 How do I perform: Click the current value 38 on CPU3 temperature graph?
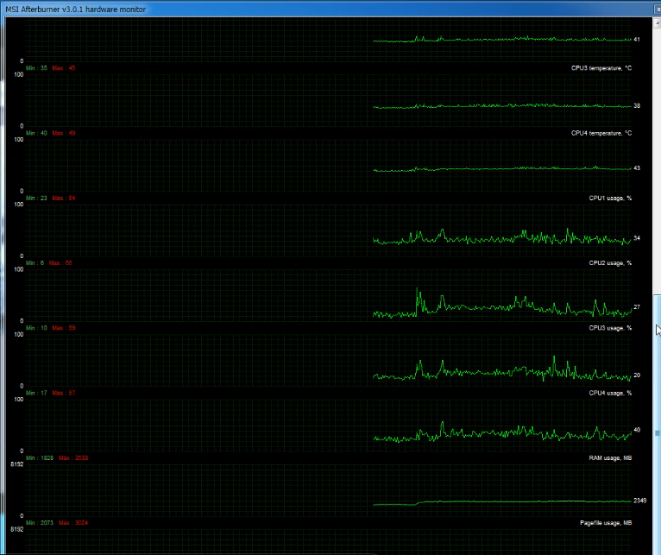coord(637,106)
